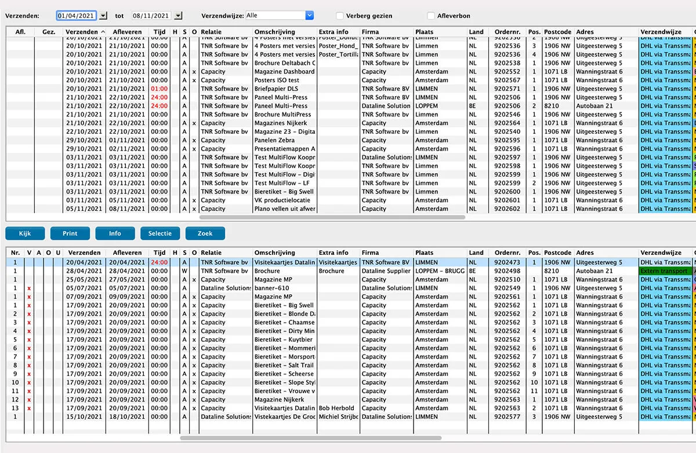Select the Briefpapier DLS row

[x=351, y=89]
